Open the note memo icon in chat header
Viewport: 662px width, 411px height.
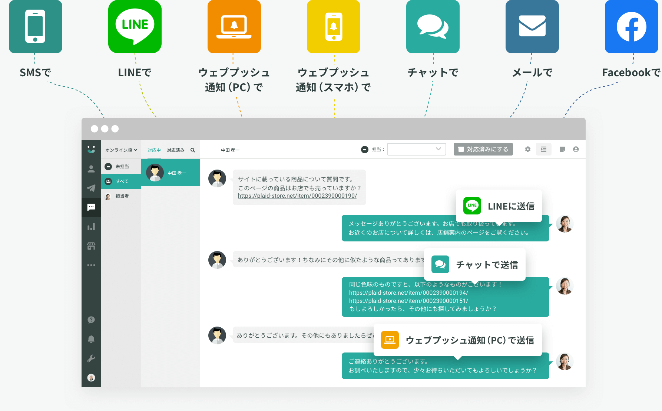(562, 149)
